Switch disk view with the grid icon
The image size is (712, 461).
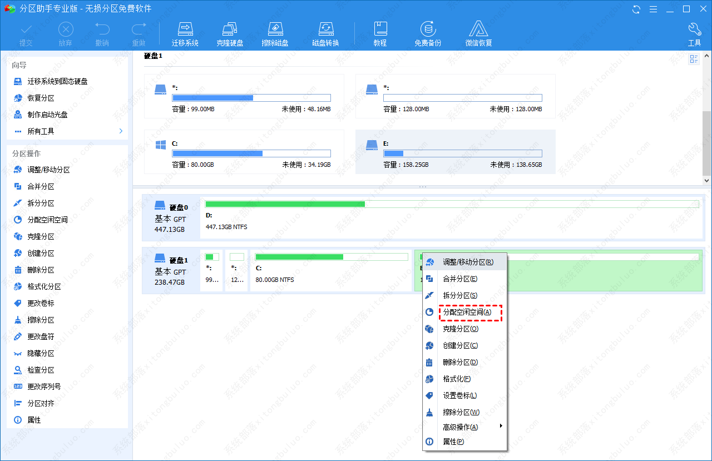[x=694, y=59]
